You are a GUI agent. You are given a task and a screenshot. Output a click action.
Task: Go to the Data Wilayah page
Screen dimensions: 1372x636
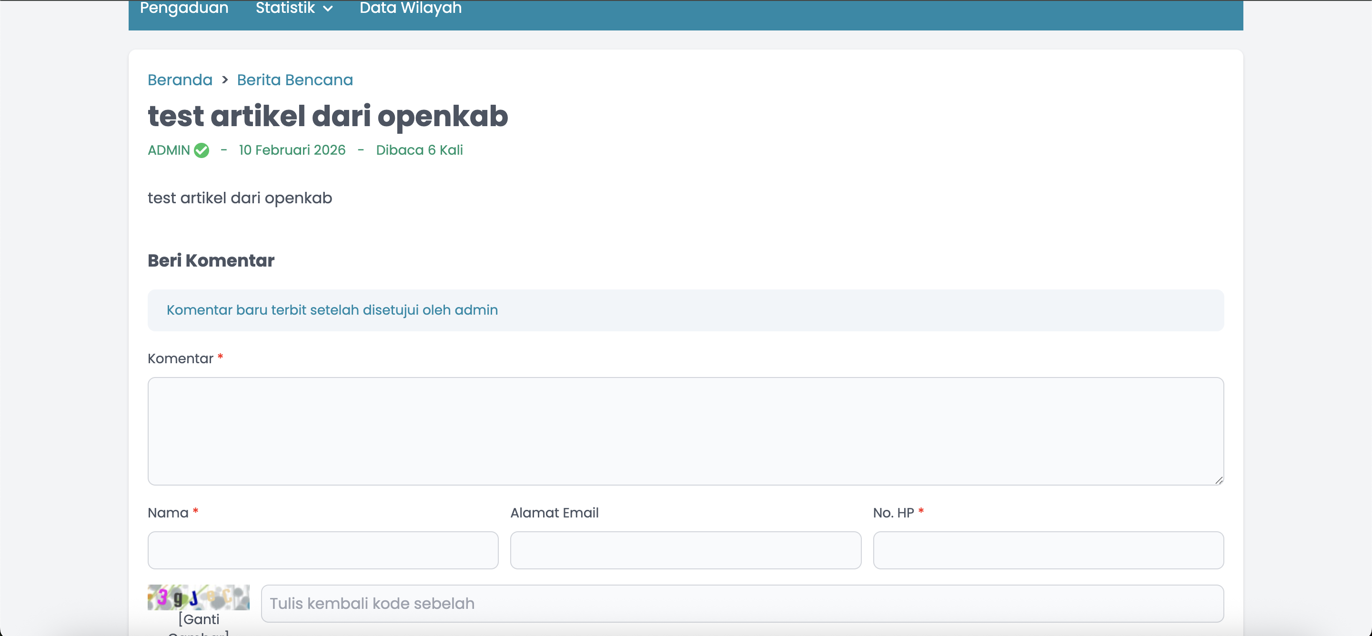point(410,9)
